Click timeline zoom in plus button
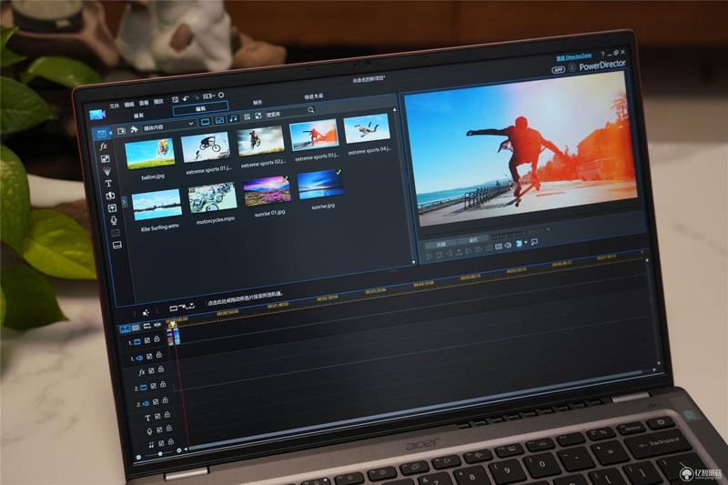Viewport: 728px width, 485px height. coord(179,450)
